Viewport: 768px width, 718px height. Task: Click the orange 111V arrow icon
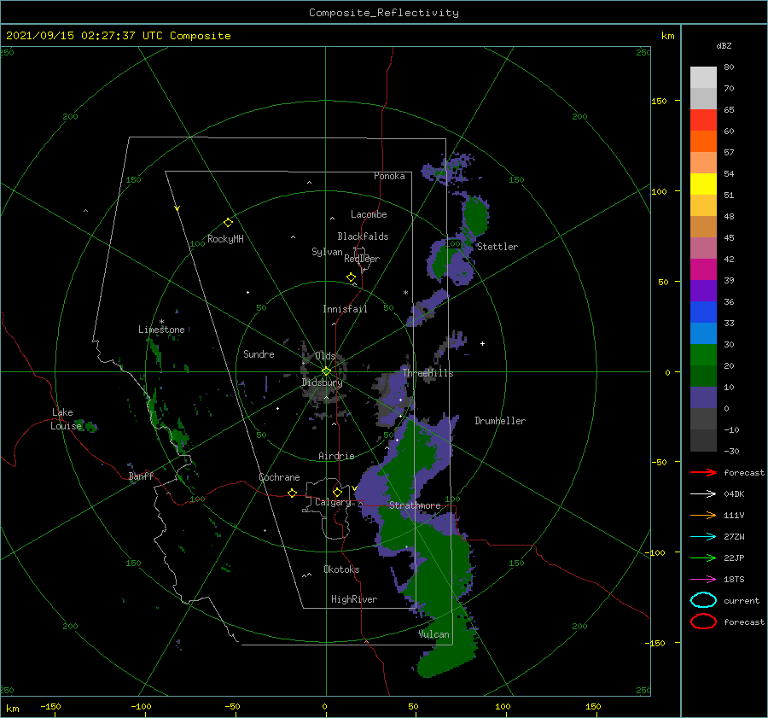[x=703, y=515]
